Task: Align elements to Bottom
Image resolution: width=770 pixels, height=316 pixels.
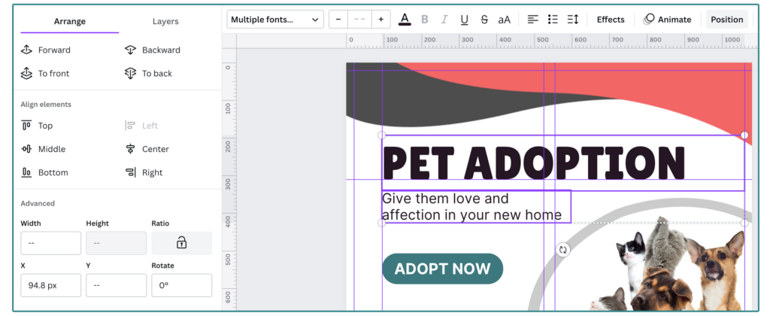Action: (44, 172)
